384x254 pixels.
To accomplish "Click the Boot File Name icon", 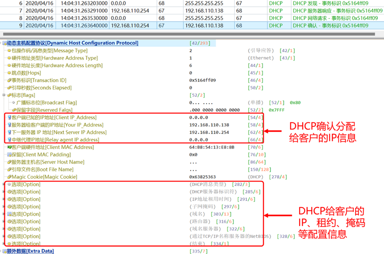I will coord(9,169).
